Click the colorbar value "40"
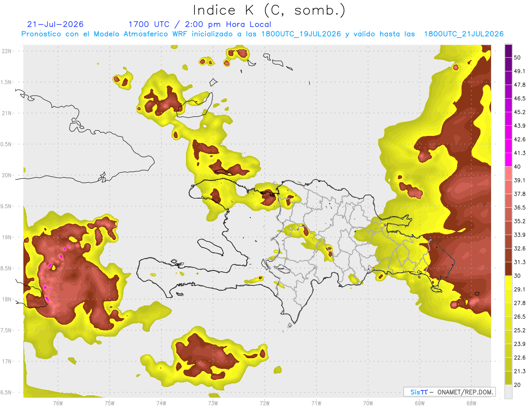The image size is (529, 409). coord(518,167)
